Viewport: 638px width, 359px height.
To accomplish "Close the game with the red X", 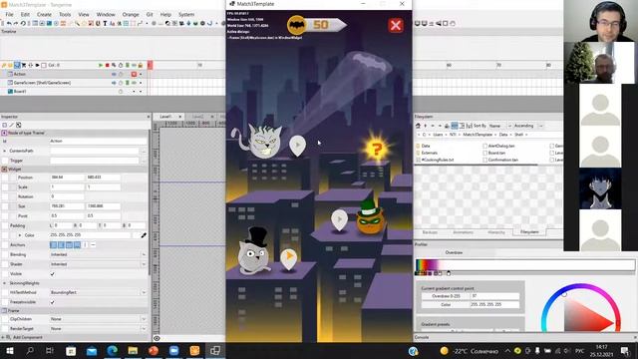I will pos(396,25).
